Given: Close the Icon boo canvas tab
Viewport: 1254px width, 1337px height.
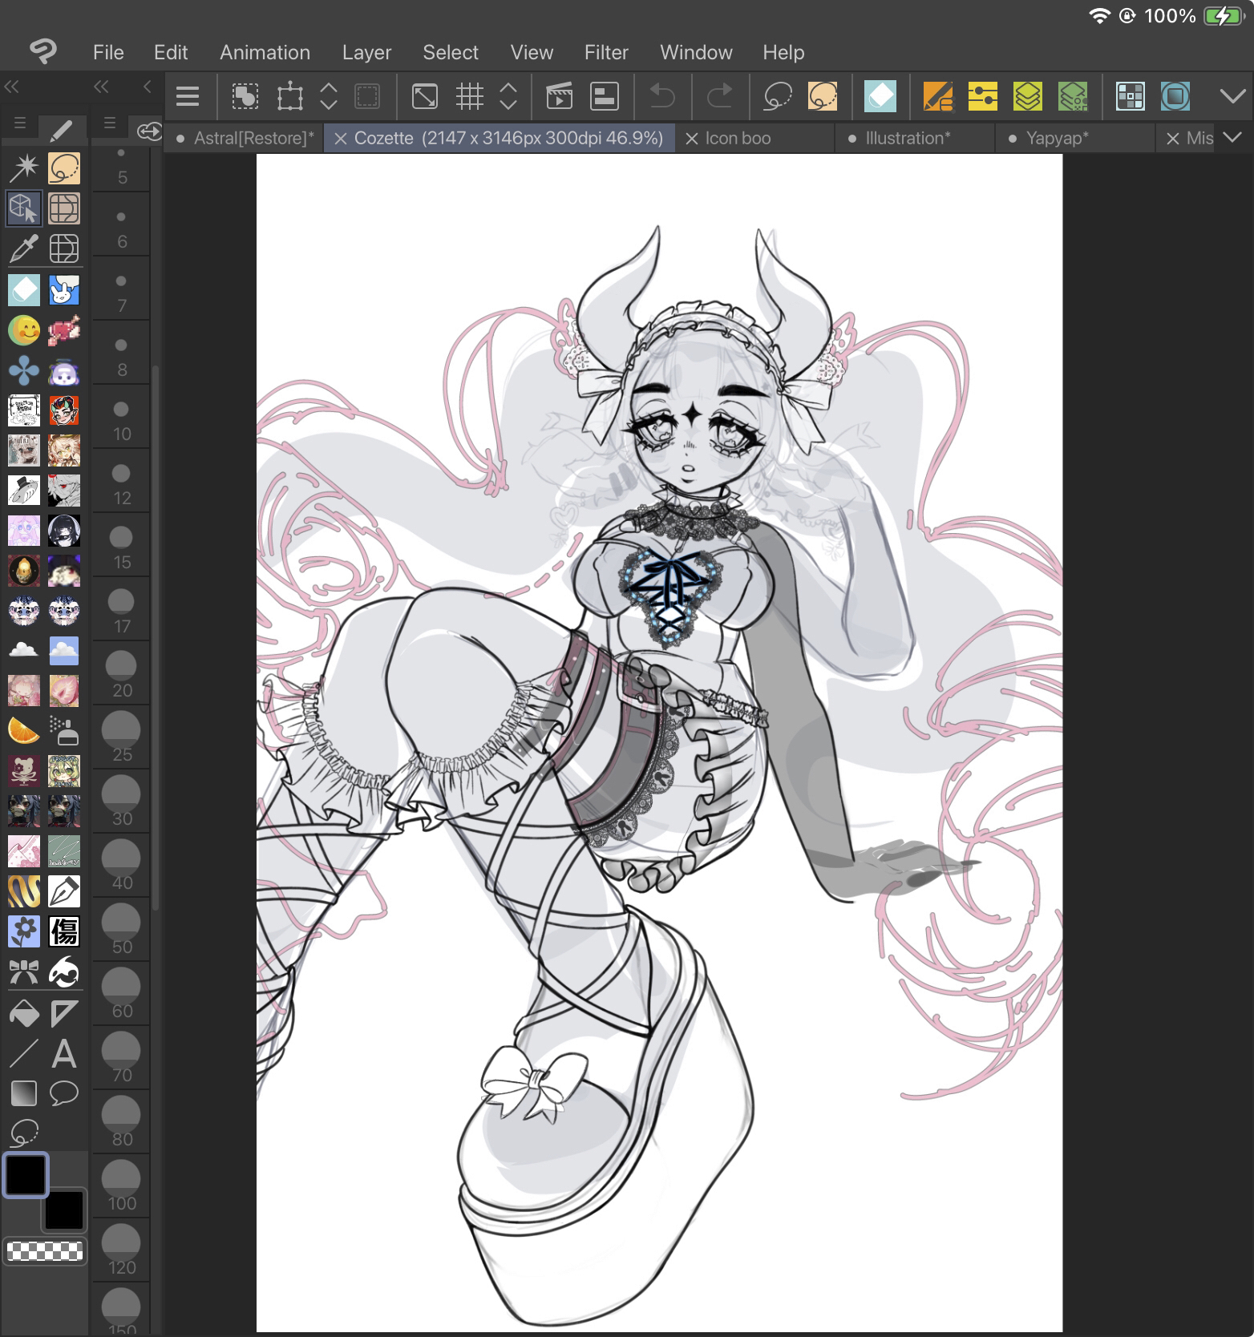Looking at the screenshot, I should point(691,139).
